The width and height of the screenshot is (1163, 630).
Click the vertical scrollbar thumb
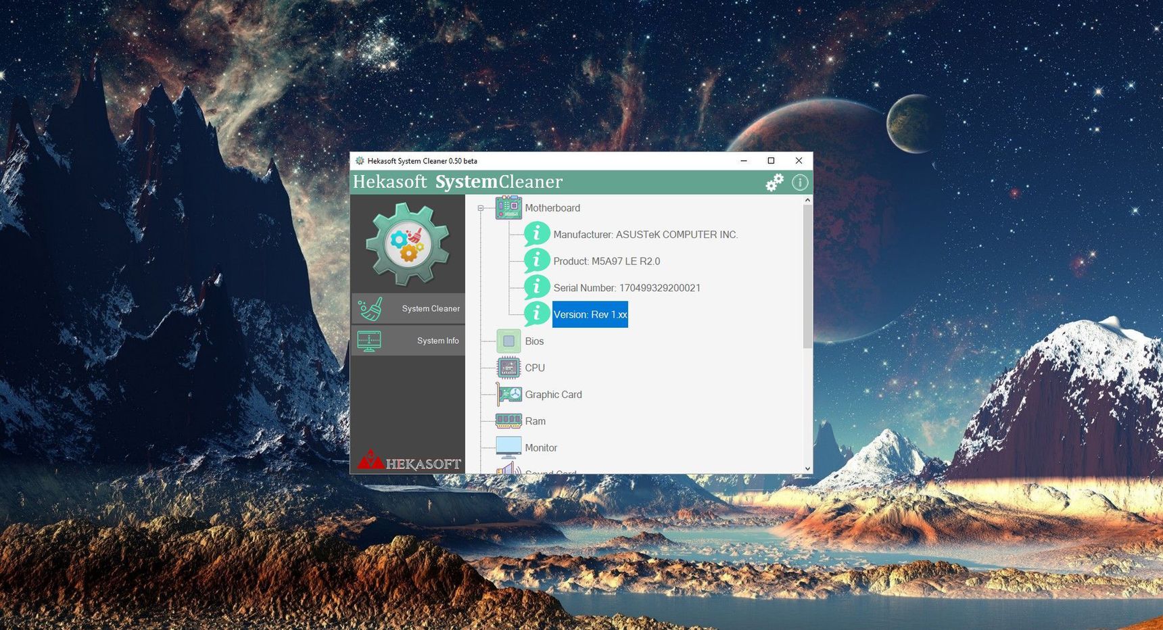point(807,277)
